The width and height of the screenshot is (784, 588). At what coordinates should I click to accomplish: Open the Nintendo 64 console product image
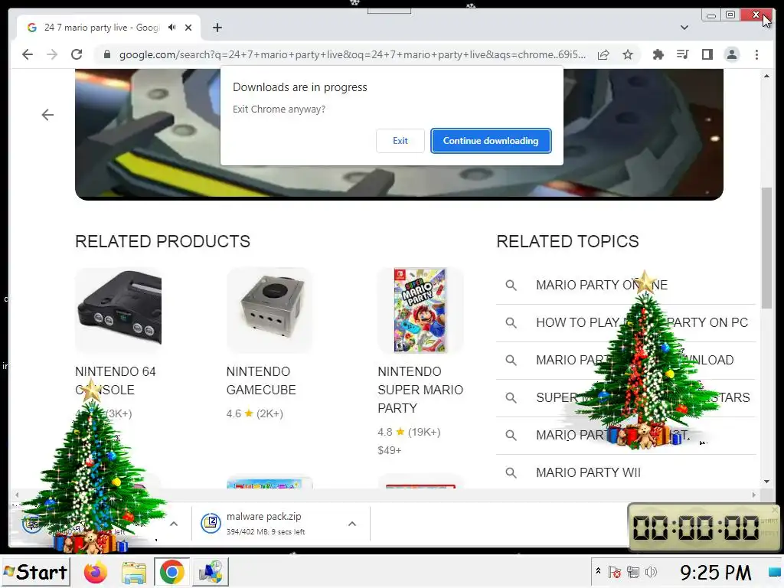pos(119,310)
